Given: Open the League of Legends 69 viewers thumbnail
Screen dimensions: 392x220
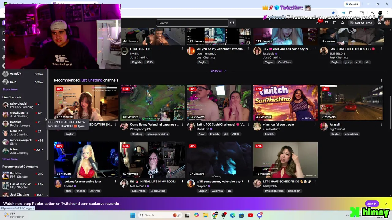Looking at the screenshot, I should (153, 103).
